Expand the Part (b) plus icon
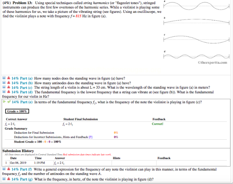 pos(4,82)
